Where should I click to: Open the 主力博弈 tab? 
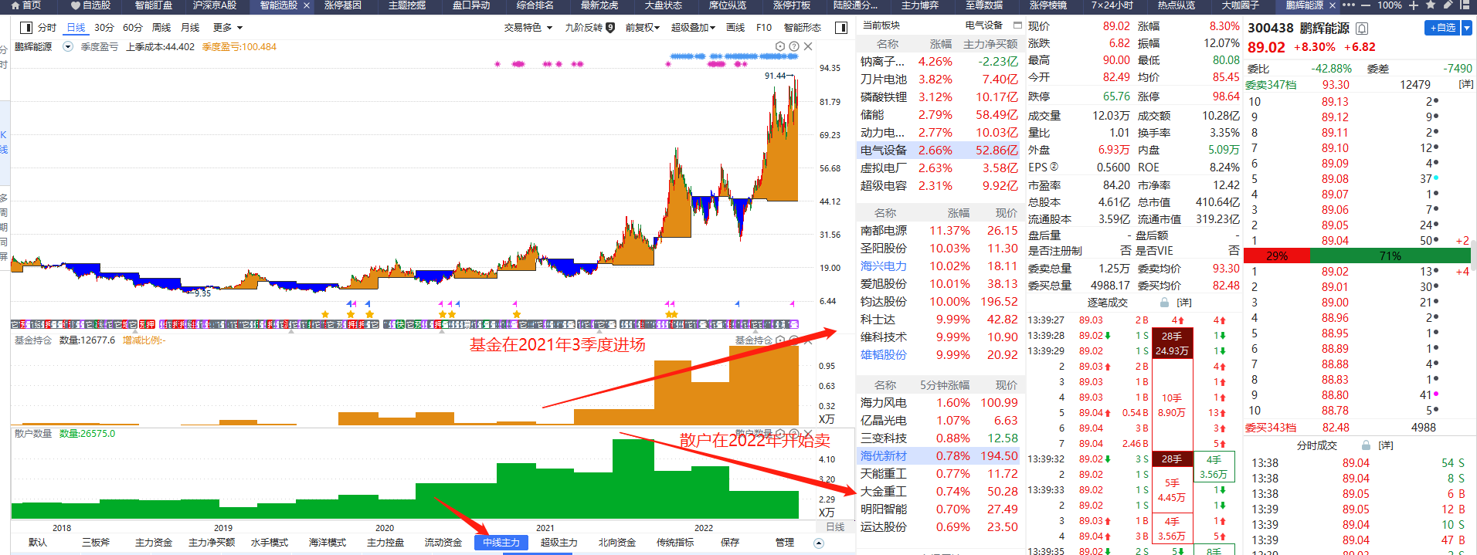pyautogui.click(x=920, y=5)
